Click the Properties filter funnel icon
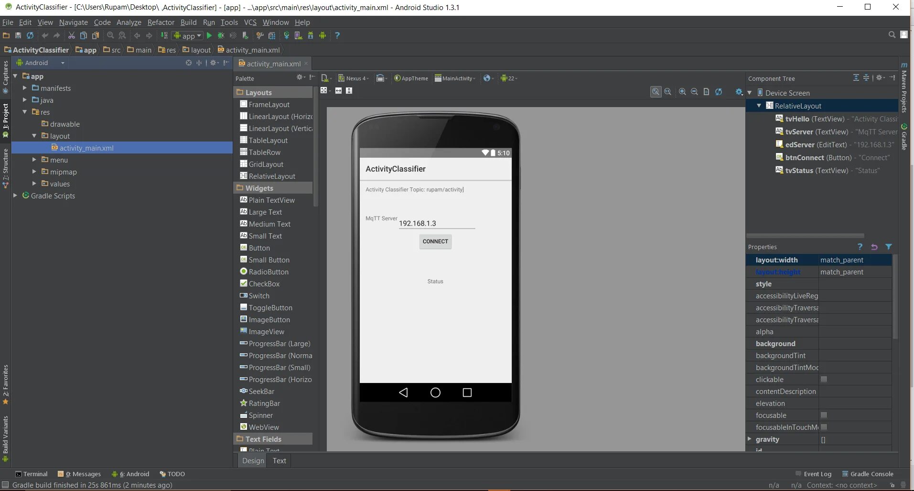This screenshot has width=914, height=491. (x=889, y=247)
